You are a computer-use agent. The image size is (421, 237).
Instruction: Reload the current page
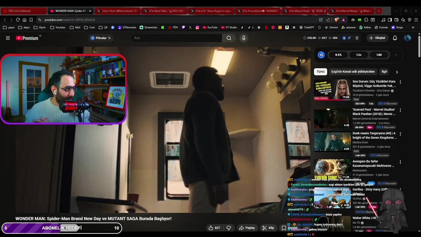[18, 20]
